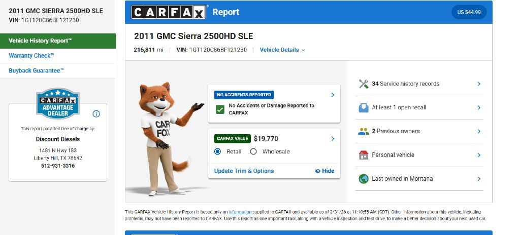Expand the Vehicle Details dropdown
The height and width of the screenshot is (235, 520).
point(282,50)
